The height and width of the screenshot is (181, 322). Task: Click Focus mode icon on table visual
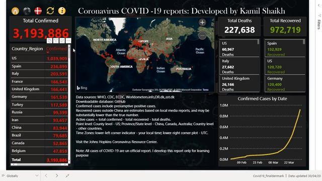tap(62, 41)
